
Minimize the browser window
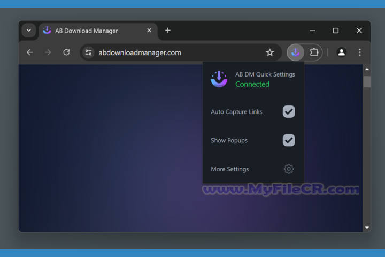(x=312, y=31)
